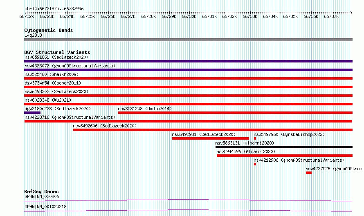Click the 66734k ruler tick label
364x216 pixels.
[x=270, y=16]
